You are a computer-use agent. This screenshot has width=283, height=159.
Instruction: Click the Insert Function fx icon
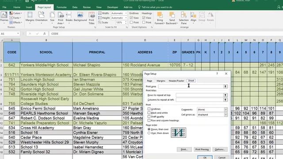coord(44,34)
